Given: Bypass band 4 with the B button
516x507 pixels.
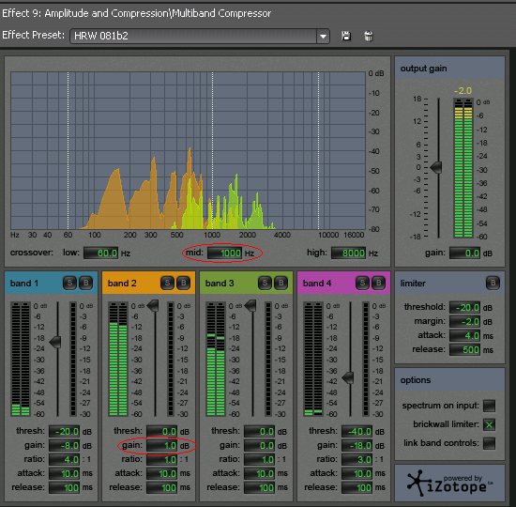Looking at the screenshot, I should (x=378, y=283).
